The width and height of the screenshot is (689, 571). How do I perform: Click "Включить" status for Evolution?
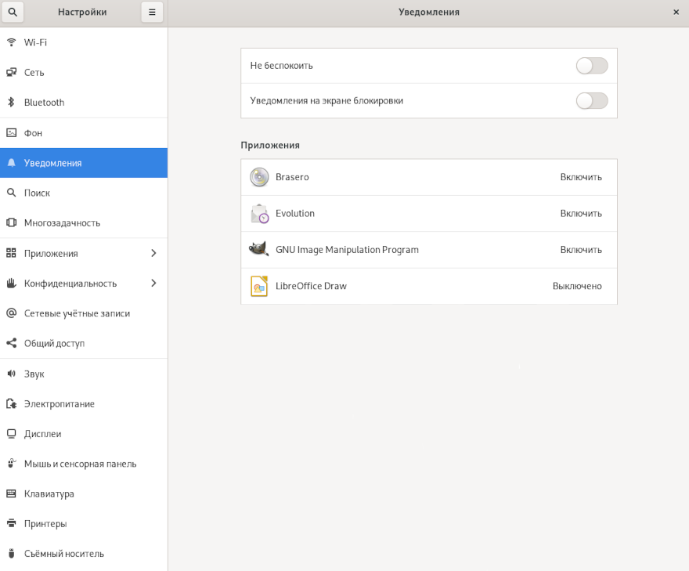[x=580, y=214]
